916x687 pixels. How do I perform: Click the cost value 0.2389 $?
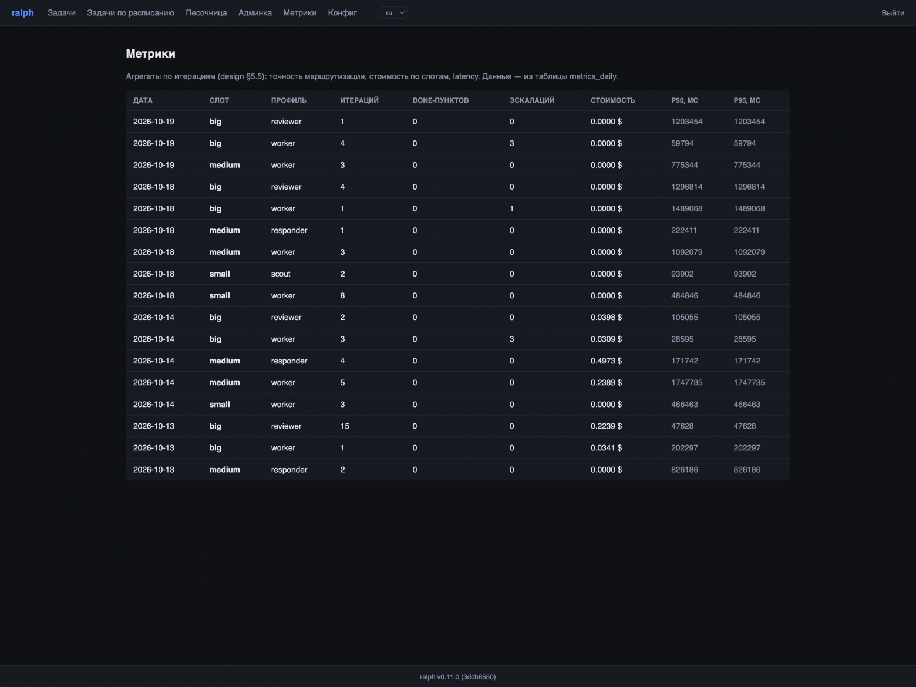click(x=606, y=383)
